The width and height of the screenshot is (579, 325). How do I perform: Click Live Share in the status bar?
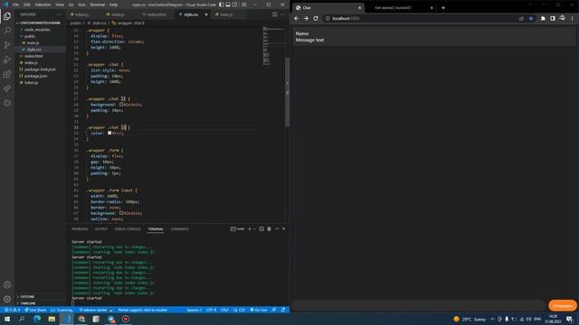35,310
